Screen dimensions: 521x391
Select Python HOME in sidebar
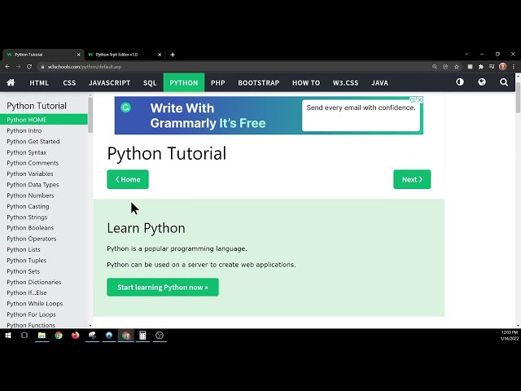pyautogui.click(x=44, y=120)
